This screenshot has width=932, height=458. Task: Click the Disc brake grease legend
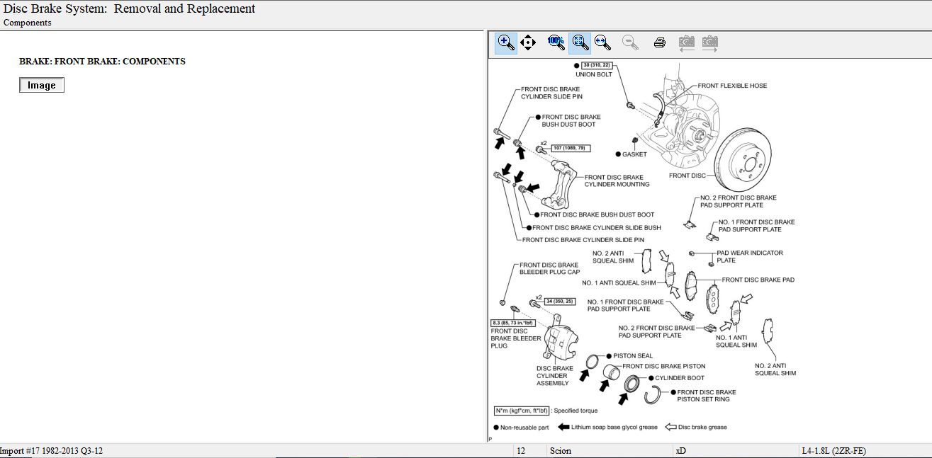702,428
